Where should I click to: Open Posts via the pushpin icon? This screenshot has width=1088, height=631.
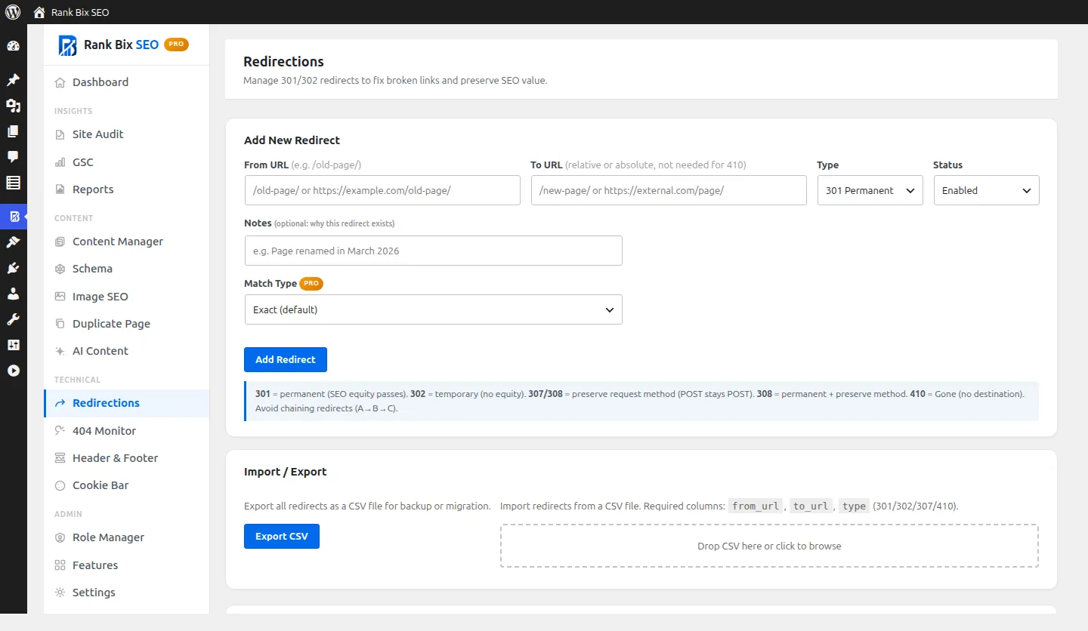(13, 80)
